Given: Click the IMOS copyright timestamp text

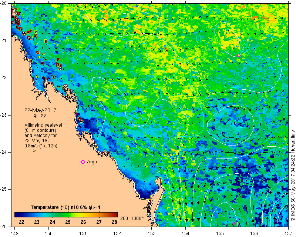Looking at the screenshot, I should coord(293,176).
